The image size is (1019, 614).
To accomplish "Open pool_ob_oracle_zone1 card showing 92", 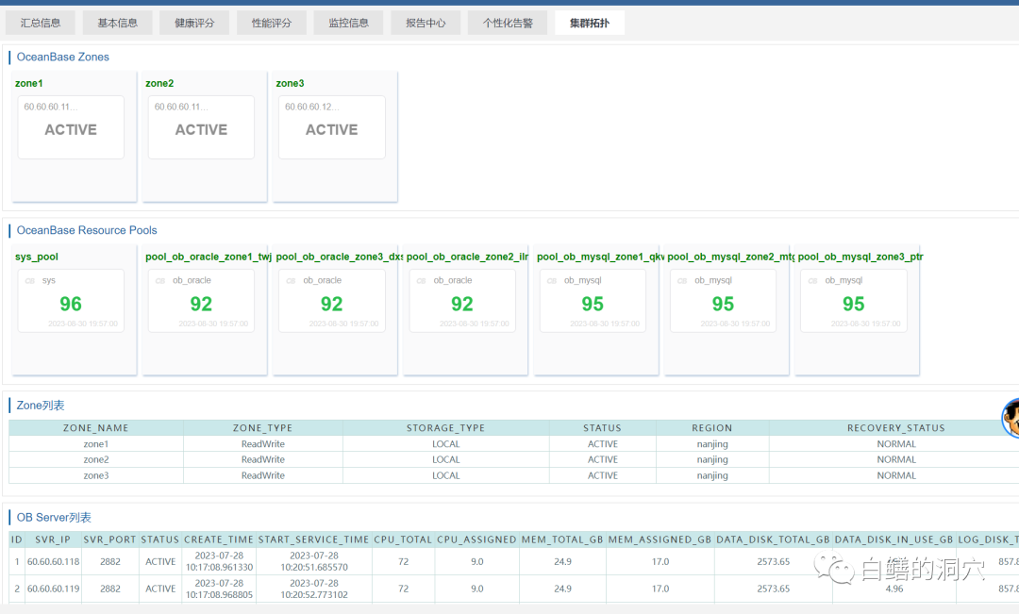I will (x=202, y=301).
